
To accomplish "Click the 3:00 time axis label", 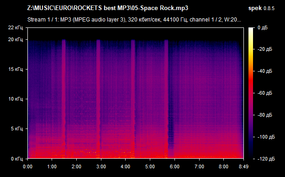I will coord(101,166).
